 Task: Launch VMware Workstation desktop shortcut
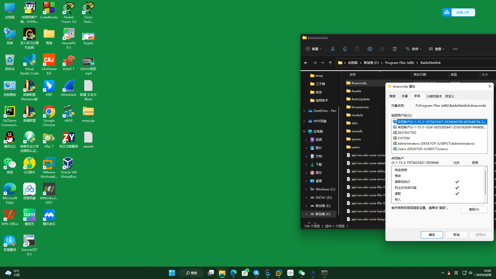pyautogui.click(x=49, y=168)
